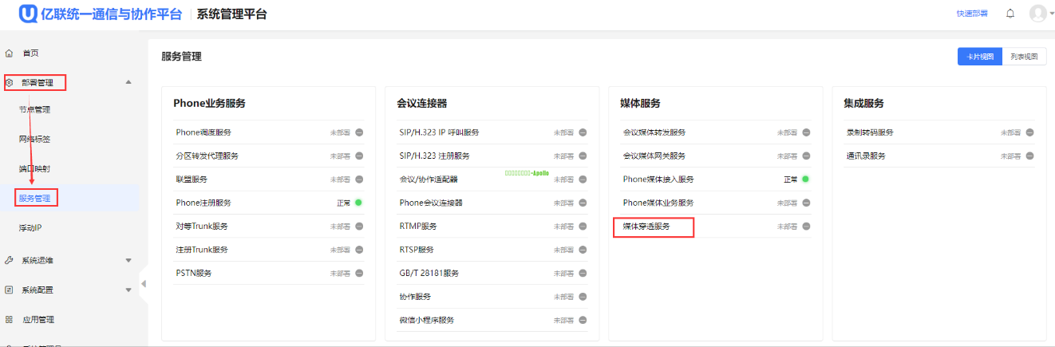Click grey status icon for 录制转码服务
The height and width of the screenshot is (347, 1055).
tap(1029, 132)
